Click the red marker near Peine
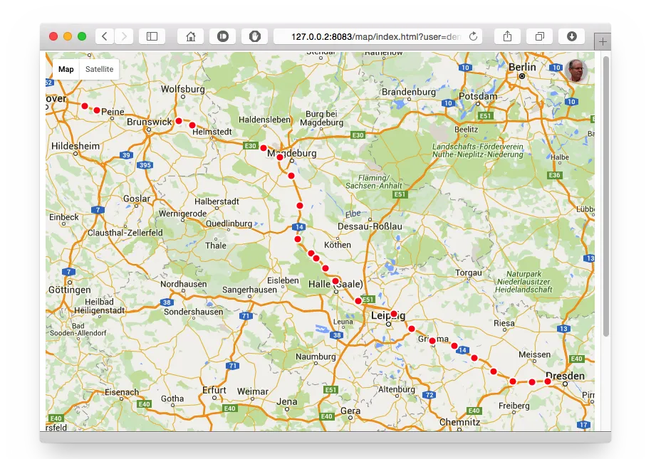Image resolution: width=651 pixels, height=459 pixels. tap(97, 110)
